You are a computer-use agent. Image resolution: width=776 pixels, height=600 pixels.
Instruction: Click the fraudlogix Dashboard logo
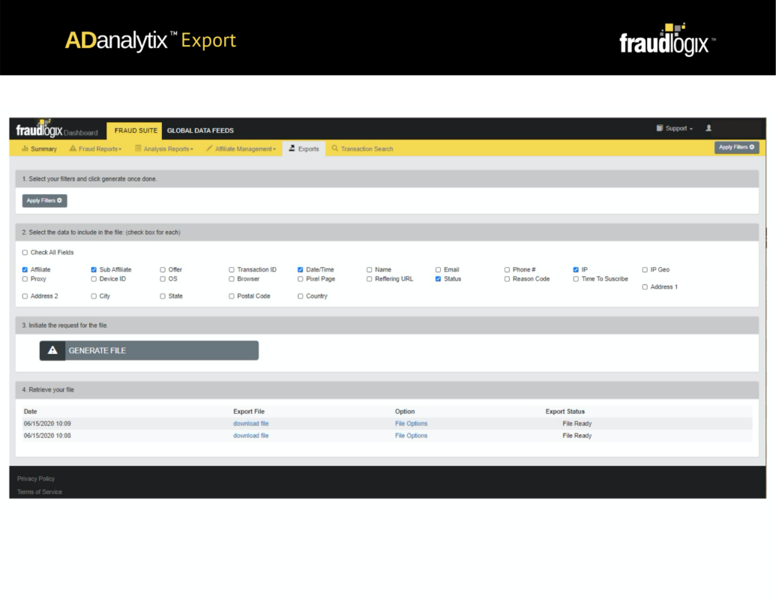56,129
